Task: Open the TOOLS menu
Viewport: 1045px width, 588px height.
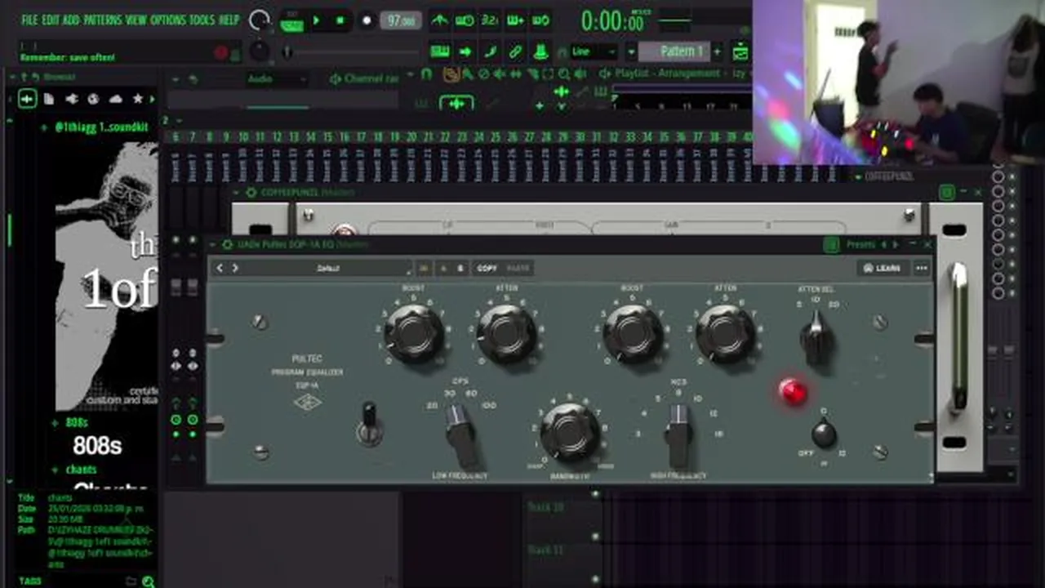Action: pyautogui.click(x=202, y=20)
